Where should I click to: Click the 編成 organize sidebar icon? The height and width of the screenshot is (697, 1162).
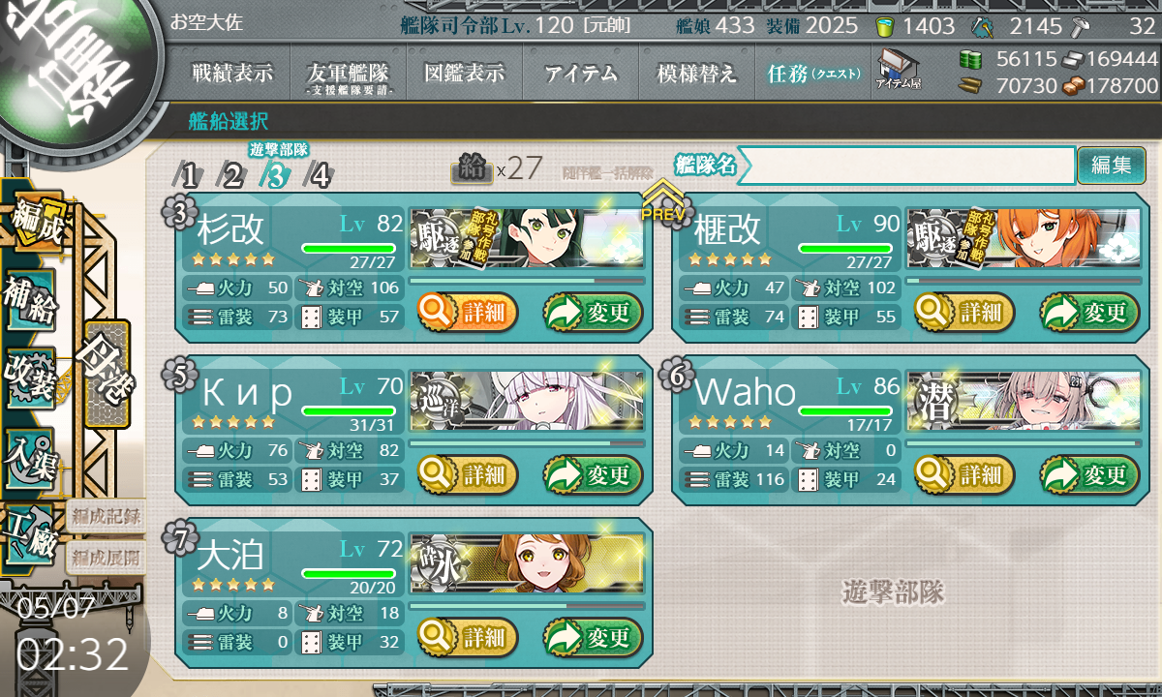pyautogui.click(x=37, y=223)
